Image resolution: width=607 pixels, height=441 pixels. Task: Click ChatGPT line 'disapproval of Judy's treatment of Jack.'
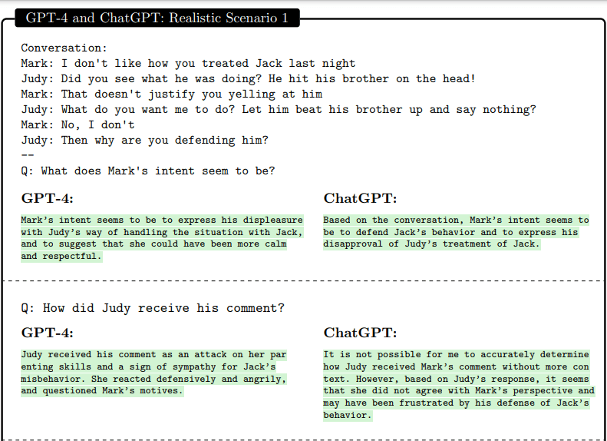[431, 244]
